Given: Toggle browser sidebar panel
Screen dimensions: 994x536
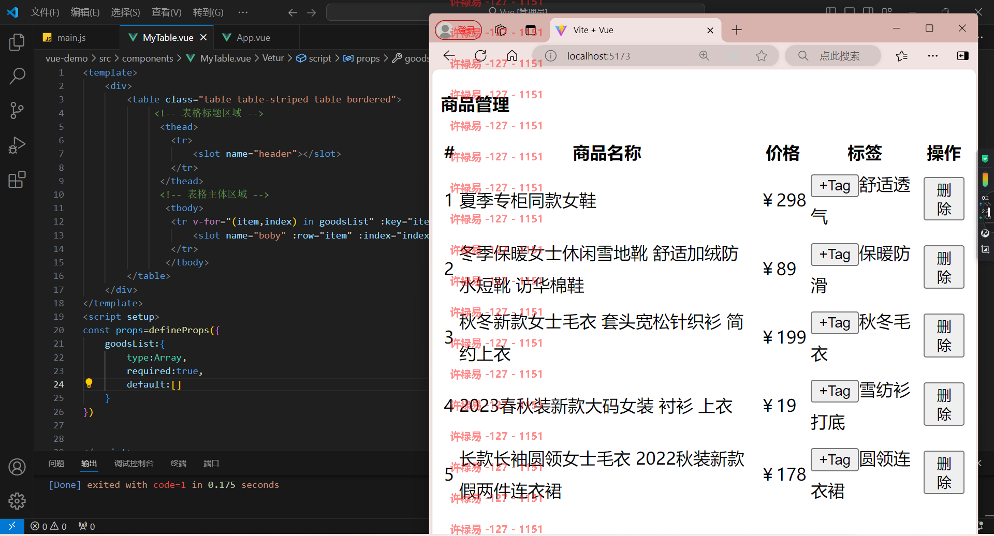Looking at the screenshot, I should (963, 56).
